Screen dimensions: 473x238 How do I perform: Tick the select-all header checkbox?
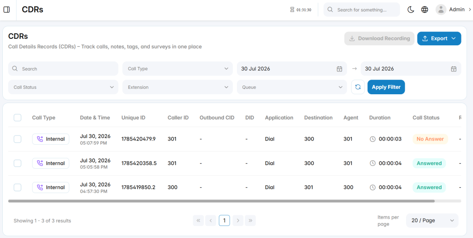[18, 118]
